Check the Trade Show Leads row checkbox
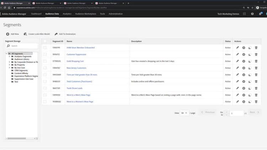The height and width of the screenshot is (150, 267). (45, 88)
